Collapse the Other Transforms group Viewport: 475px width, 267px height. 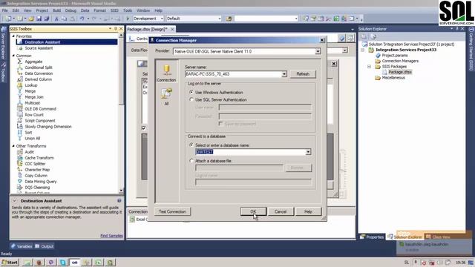[x=13, y=146]
